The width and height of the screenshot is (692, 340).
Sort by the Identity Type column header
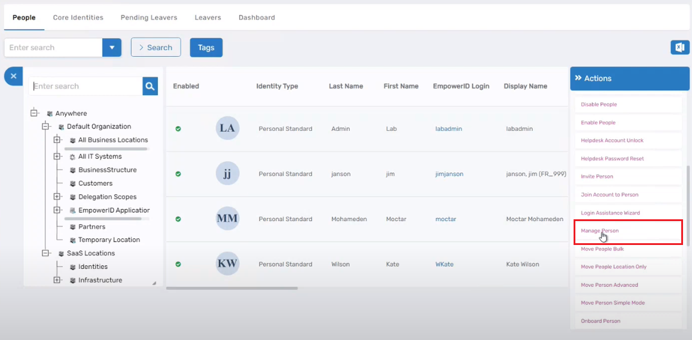277,86
